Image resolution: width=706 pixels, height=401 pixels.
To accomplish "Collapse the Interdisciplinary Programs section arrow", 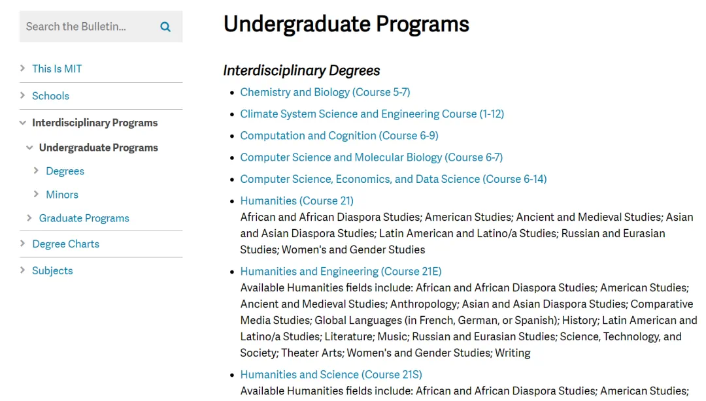I will tap(22, 122).
